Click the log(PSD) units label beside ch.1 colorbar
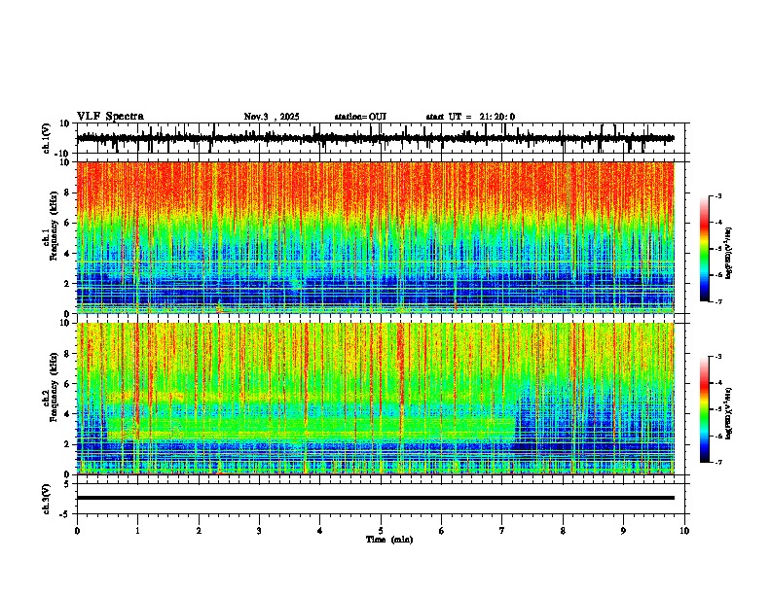Image resolution: width=771 pixels, height=595 pixels. tap(729, 253)
